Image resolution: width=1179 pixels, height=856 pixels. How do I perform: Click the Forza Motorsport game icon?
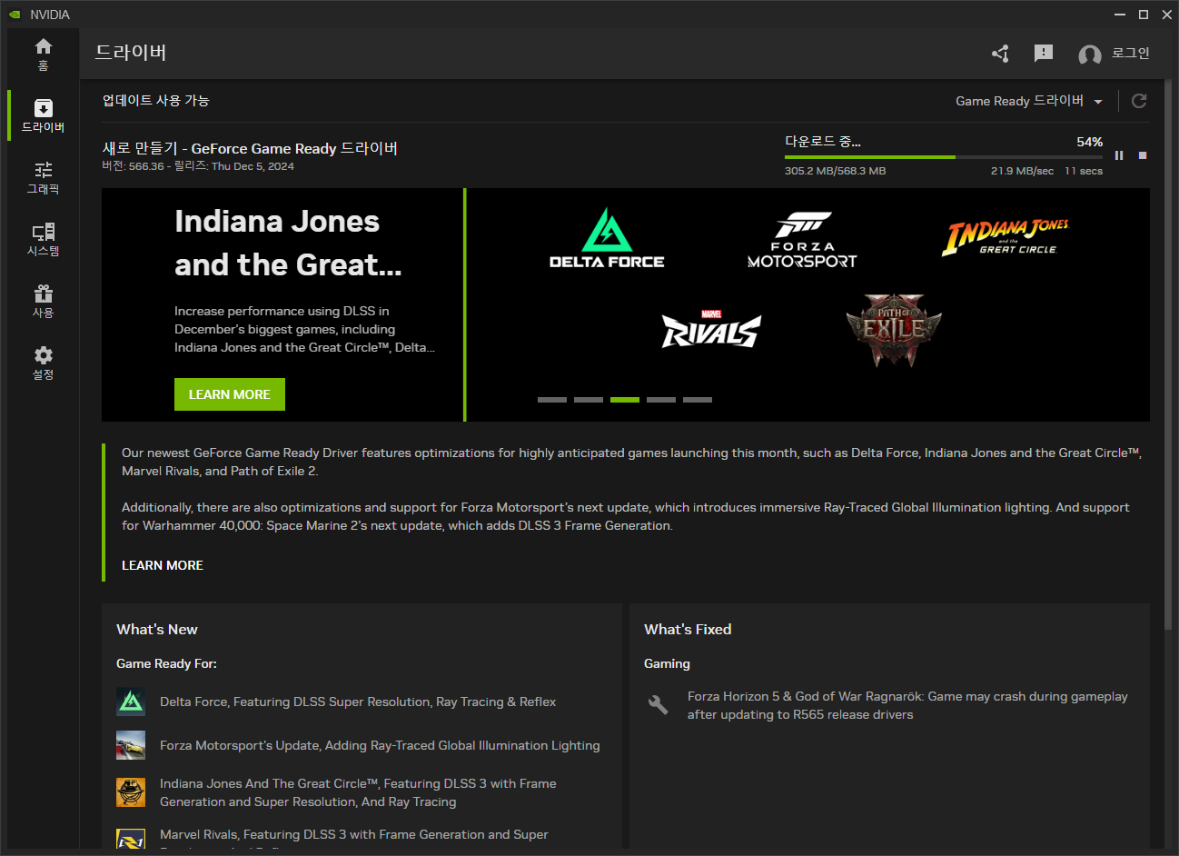pyautogui.click(x=131, y=745)
